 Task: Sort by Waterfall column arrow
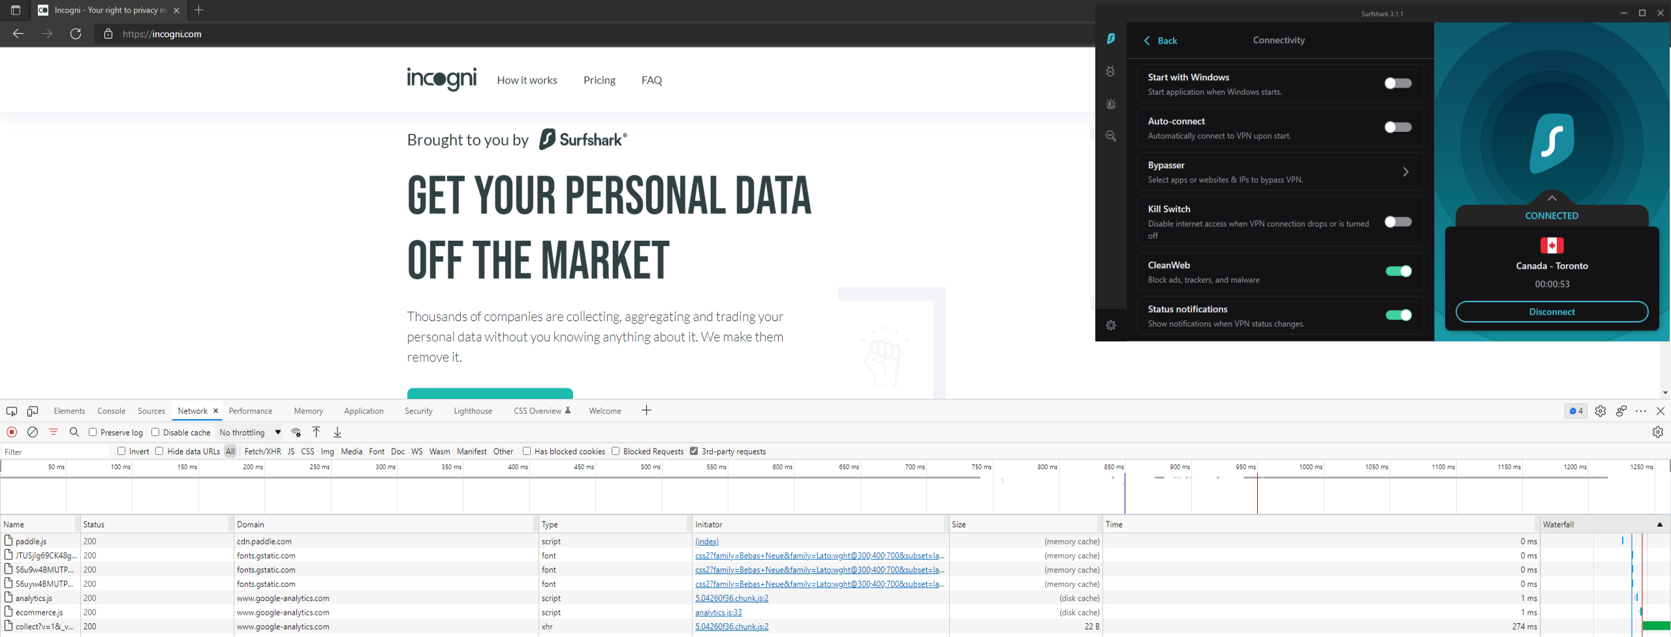1660,524
